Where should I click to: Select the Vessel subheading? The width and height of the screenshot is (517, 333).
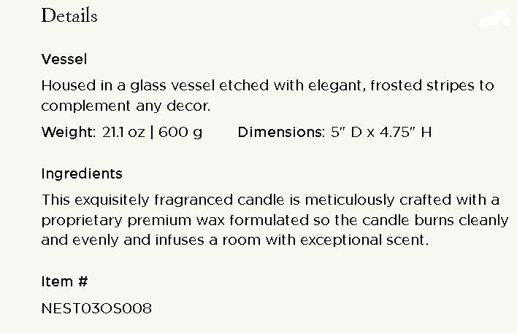tap(64, 59)
